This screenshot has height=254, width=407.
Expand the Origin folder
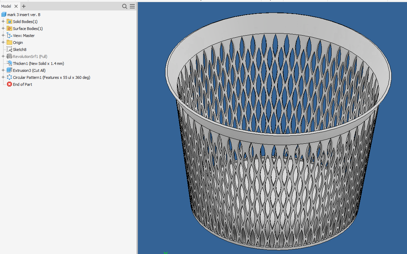[3, 42]
